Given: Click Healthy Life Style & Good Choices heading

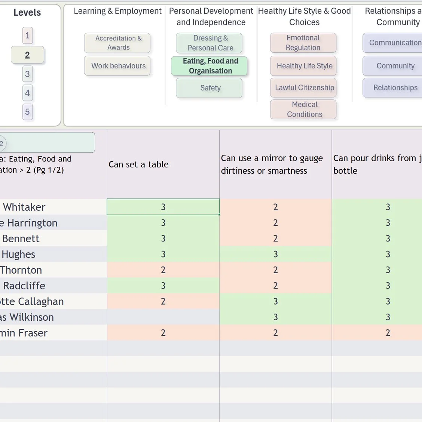Looking at the screenshot, I should pyautogui.click(x=304, y=16).
